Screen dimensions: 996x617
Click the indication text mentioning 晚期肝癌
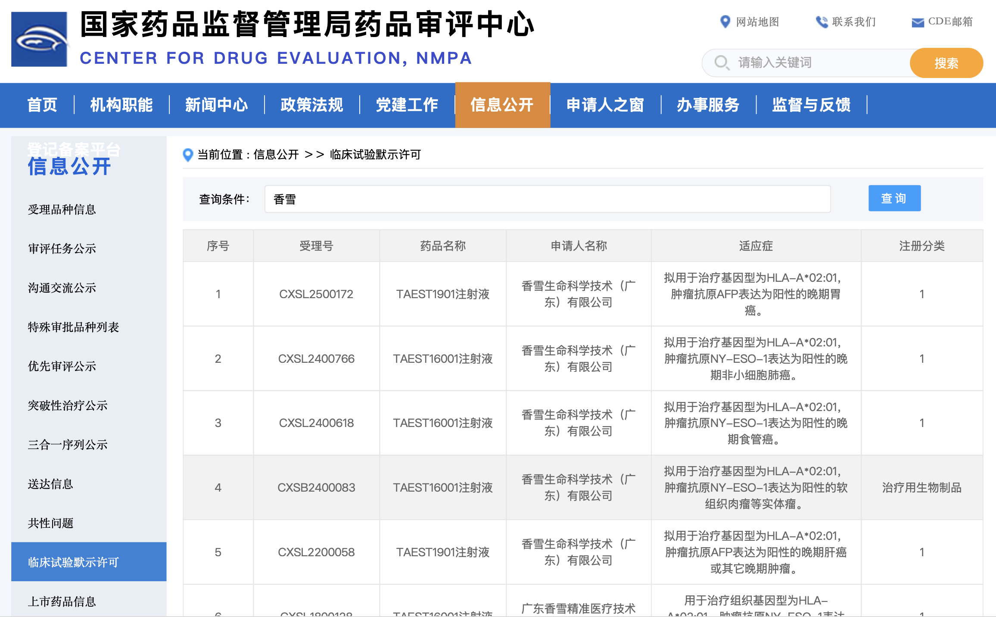(x=756, y=552)
